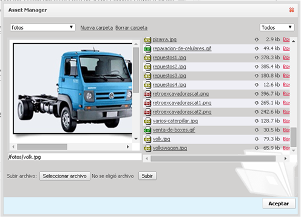Screen dimensions: 301x218
Task: Click the JPG icon next to pizarra.jpg
Action: (147, 40)
